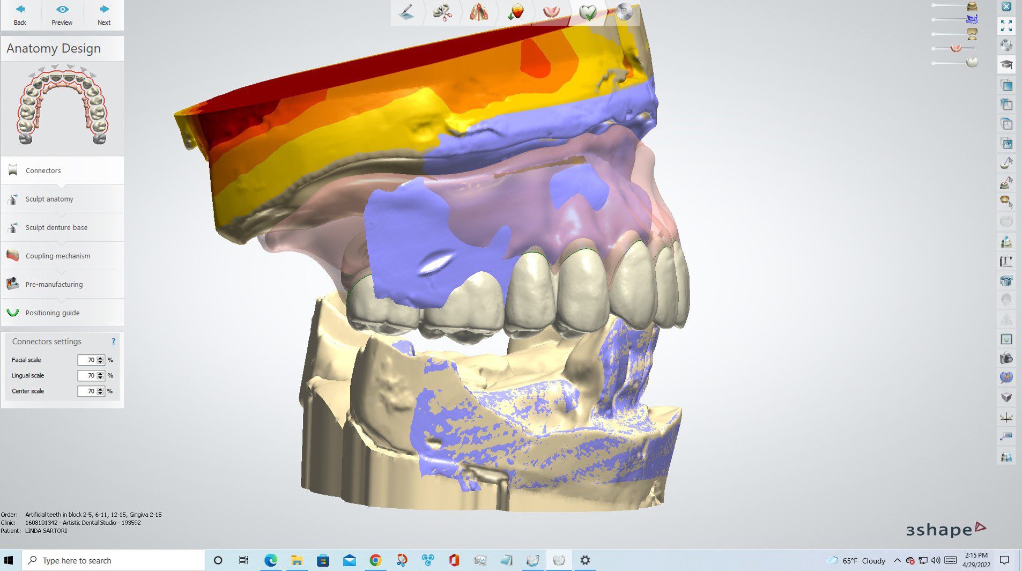The image size is (1022, 571).
Task: Click the graduation cap tutorial icon
Action: (x=1006, y=65)
